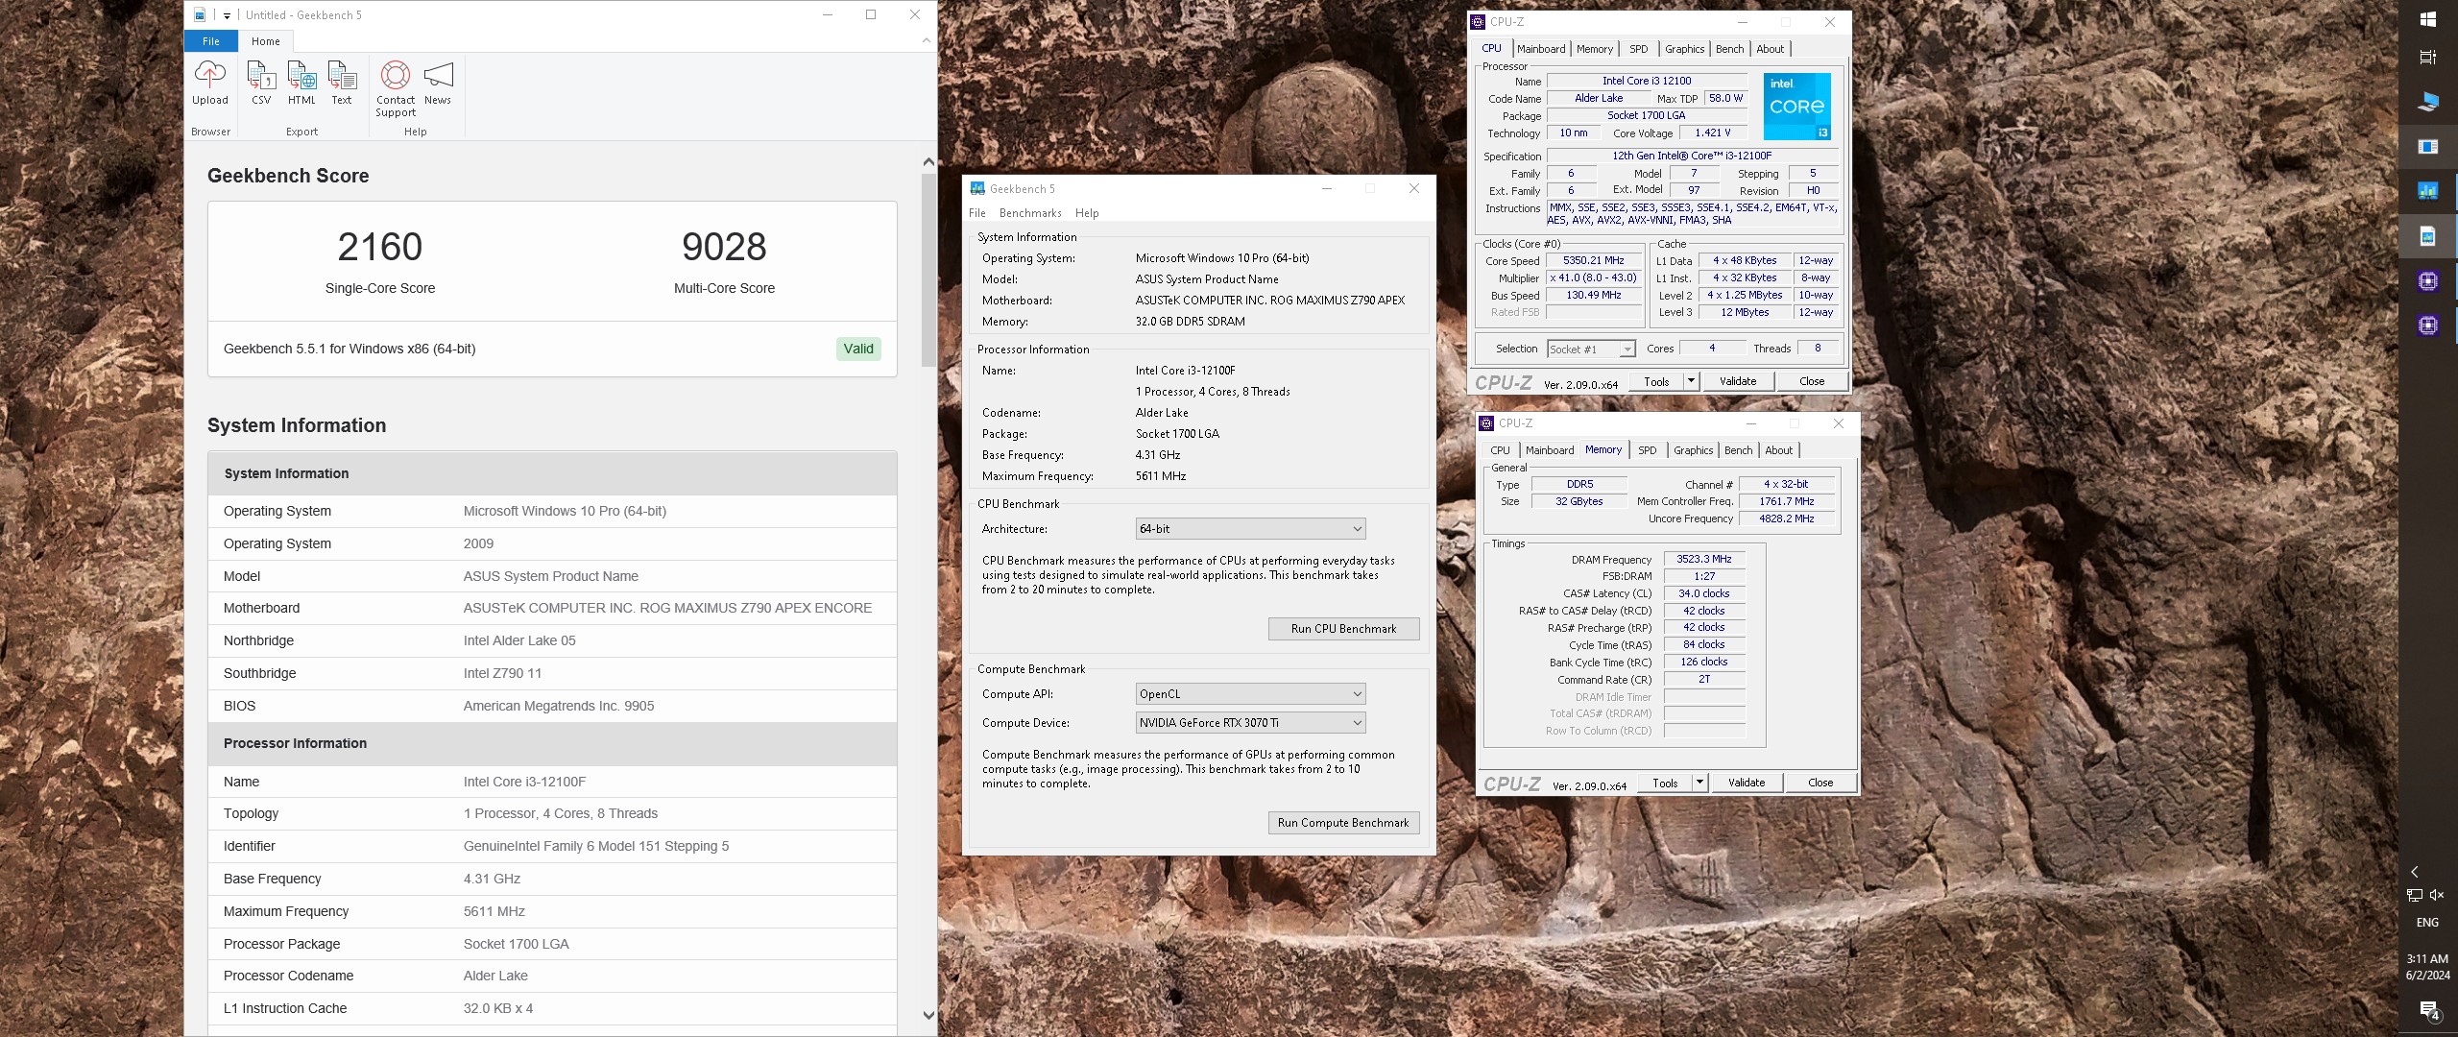Select the Motherboard row in results

click(x=552, y=608)
